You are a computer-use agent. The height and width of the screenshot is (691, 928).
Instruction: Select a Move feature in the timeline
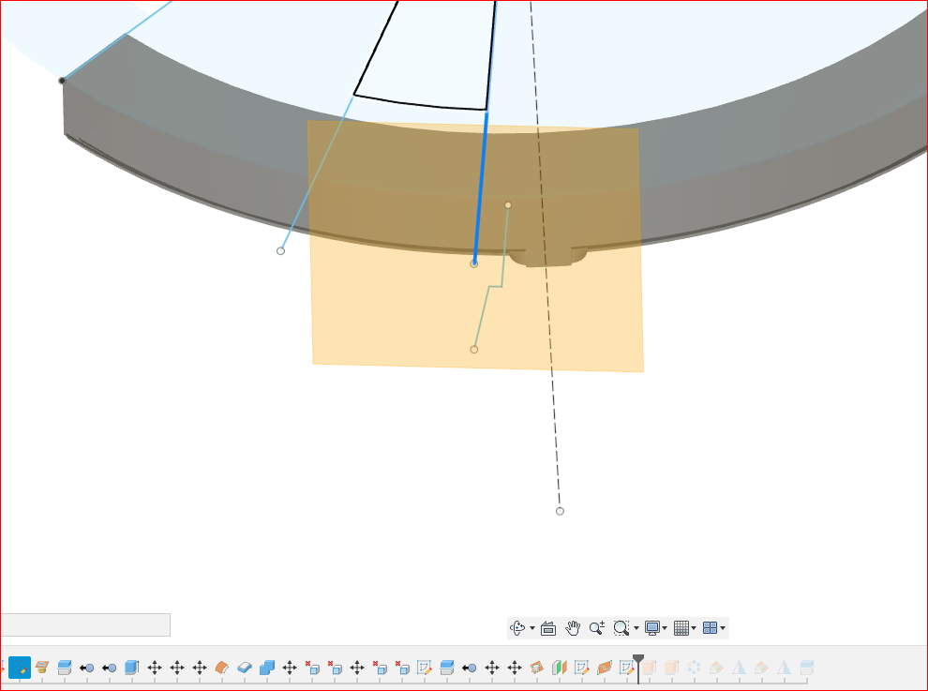154,668
